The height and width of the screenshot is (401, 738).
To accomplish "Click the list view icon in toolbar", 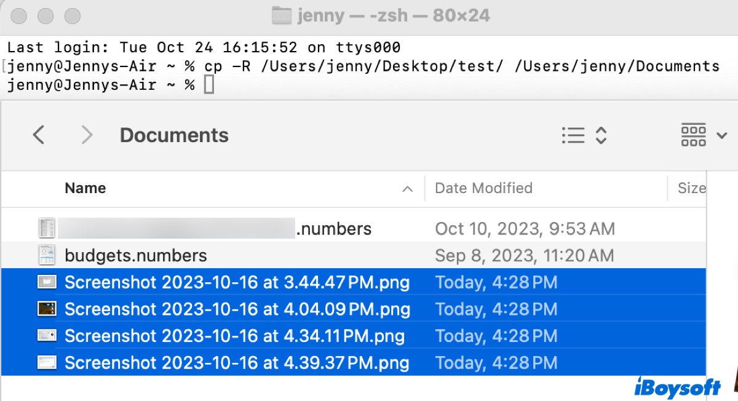I will 573,135.
